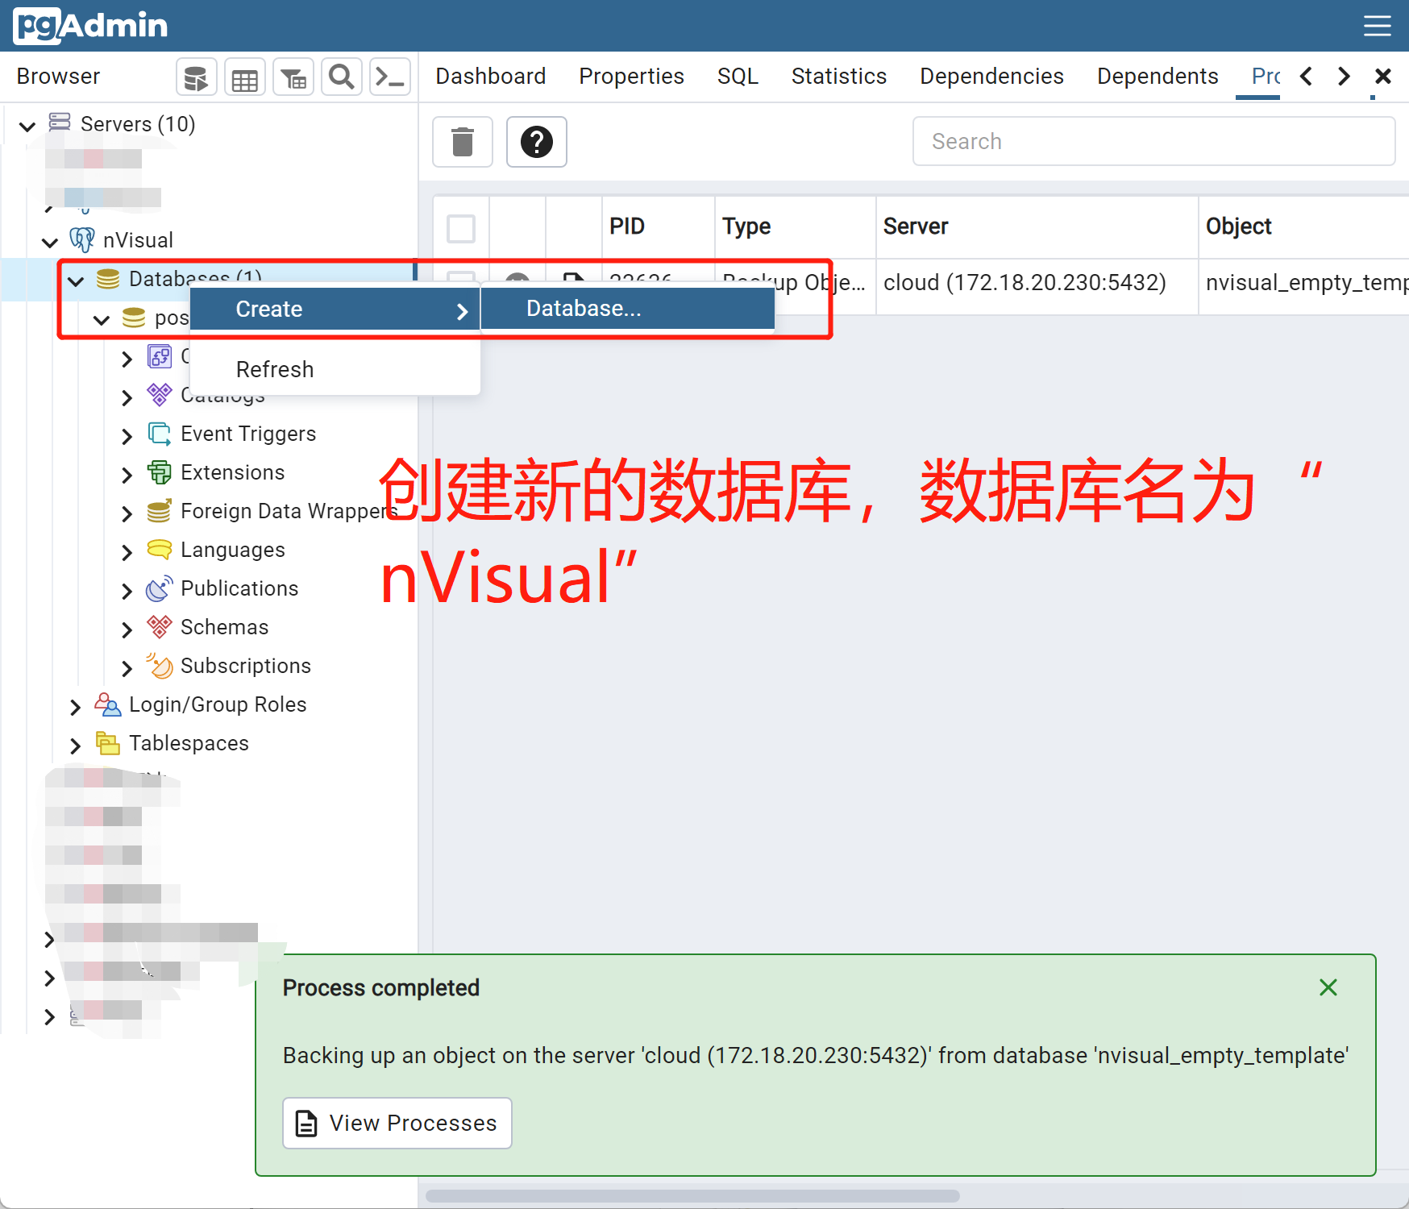Image resolution: width=1409 pixels, height=1209 pixels.
Task: Click the Object column header
Action: (x=1303, y=226)
